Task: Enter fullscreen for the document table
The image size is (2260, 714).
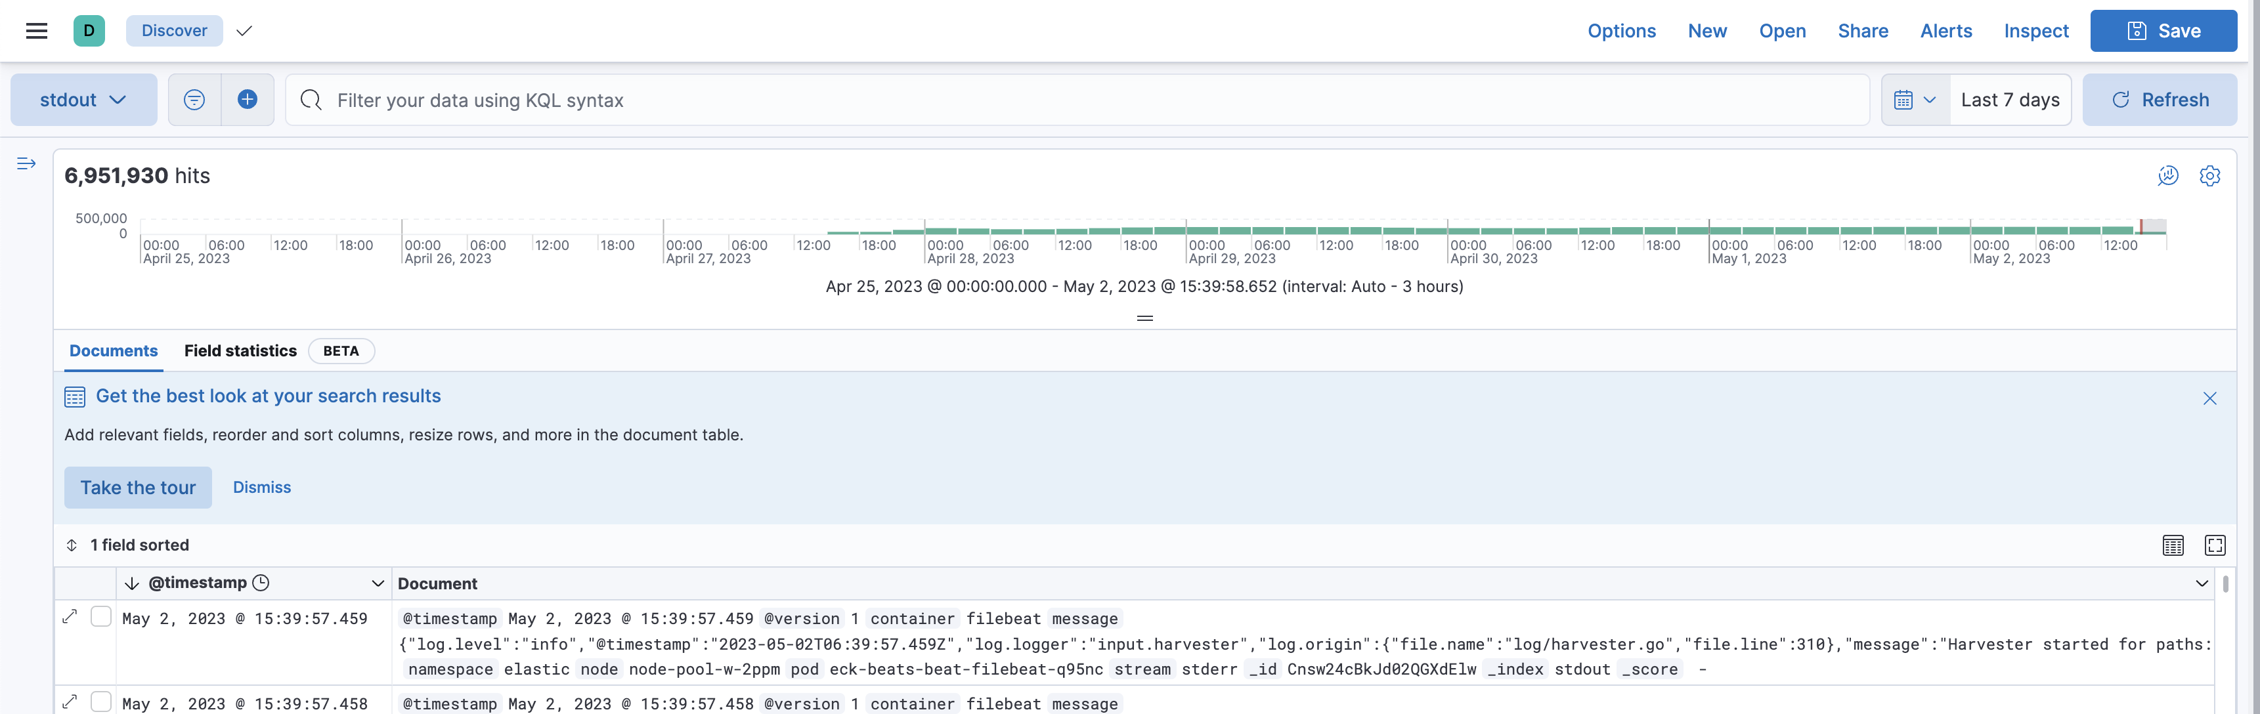Action: point(2215,545)
